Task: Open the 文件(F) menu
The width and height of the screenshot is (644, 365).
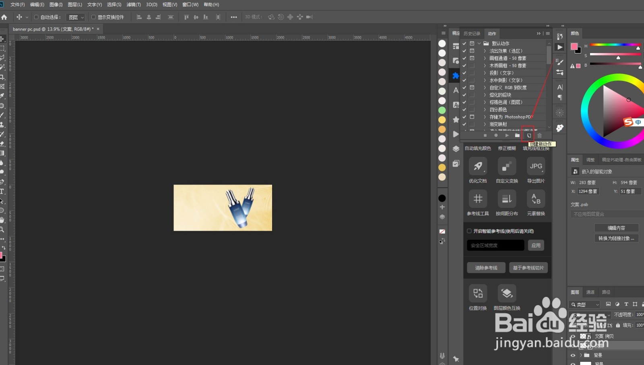Action: [x=17, y=4]
